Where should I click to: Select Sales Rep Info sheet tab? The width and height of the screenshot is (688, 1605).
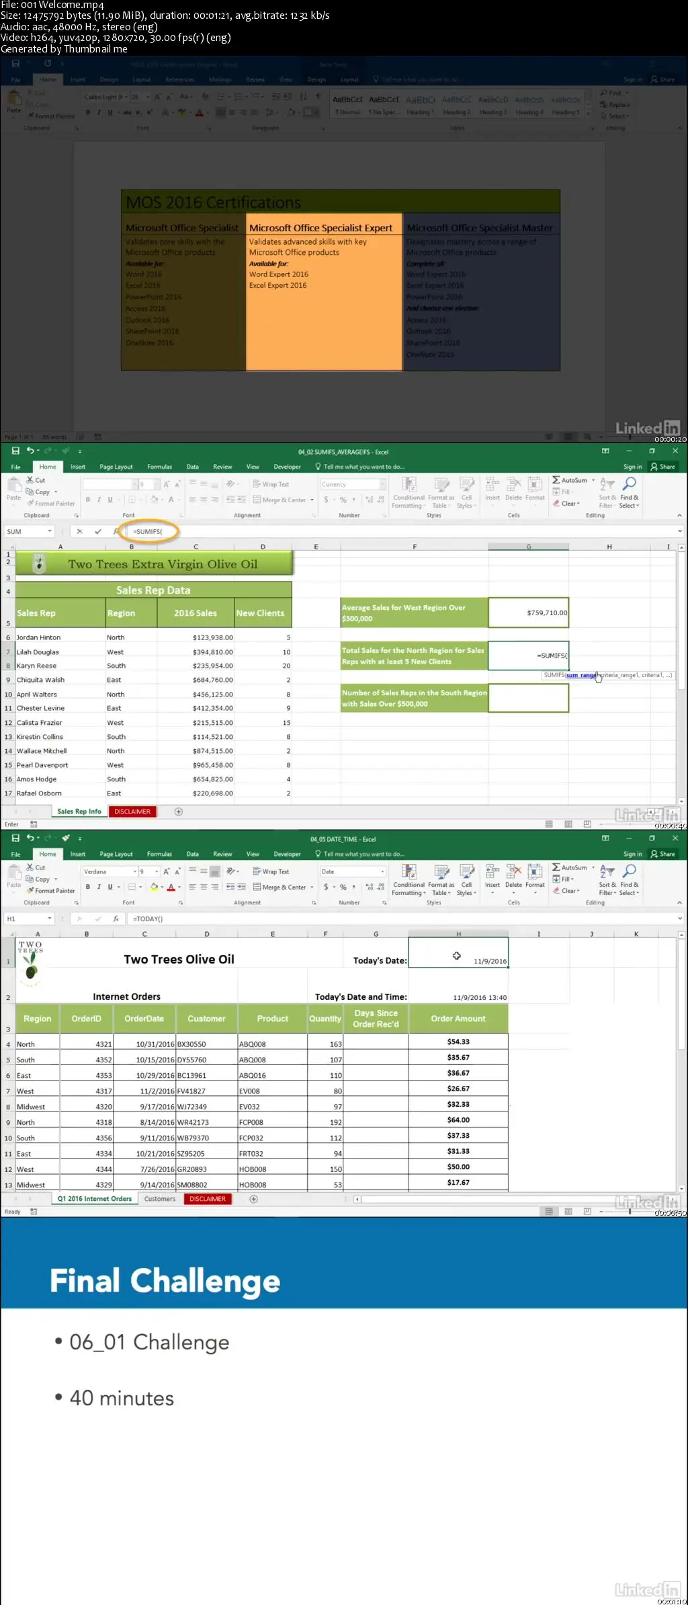(x=79, y=812)
